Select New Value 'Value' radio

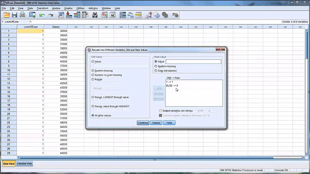156,62
